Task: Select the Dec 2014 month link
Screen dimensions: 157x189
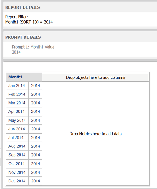Action: pos(17,181)
